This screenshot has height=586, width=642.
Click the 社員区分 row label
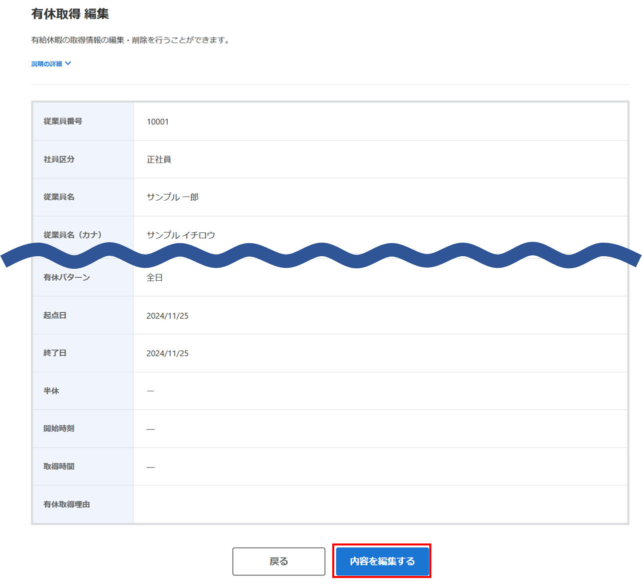click(x=59, y=159)
